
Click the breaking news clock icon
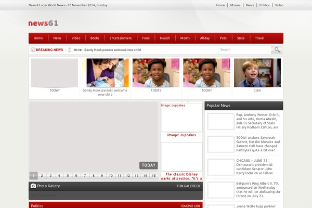(33, 49)
